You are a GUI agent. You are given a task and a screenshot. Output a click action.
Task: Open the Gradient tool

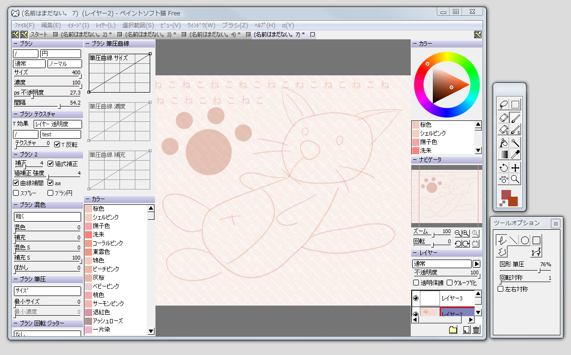[x=503, y=154]
